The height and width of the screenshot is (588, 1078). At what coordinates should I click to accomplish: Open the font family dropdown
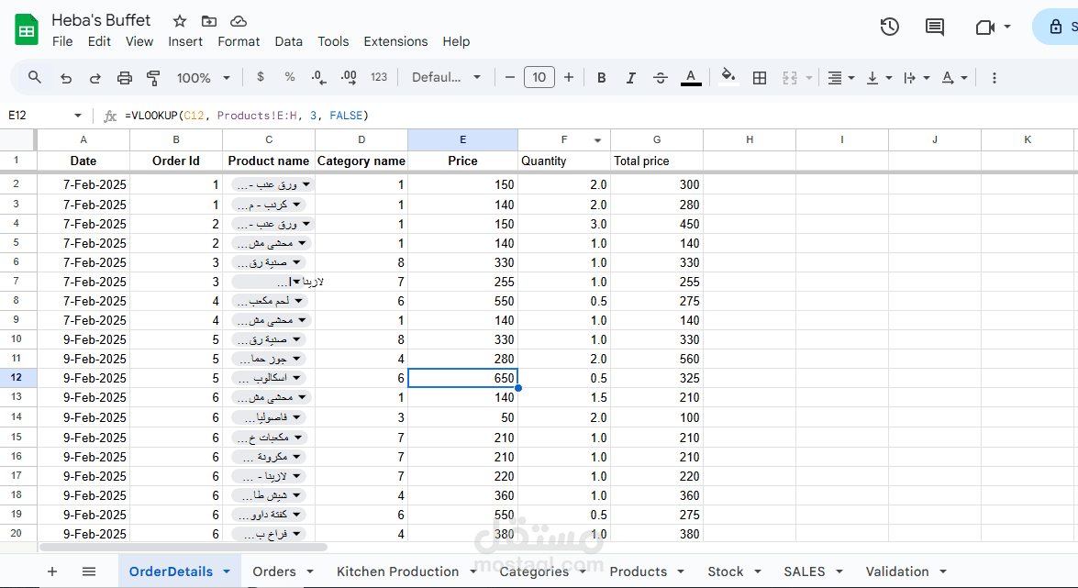[446, 78]
